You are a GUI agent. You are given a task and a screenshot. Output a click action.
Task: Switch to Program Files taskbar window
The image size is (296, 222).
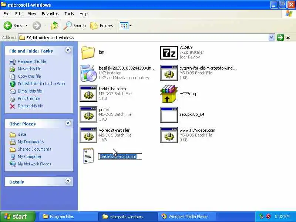click(68, 216)
